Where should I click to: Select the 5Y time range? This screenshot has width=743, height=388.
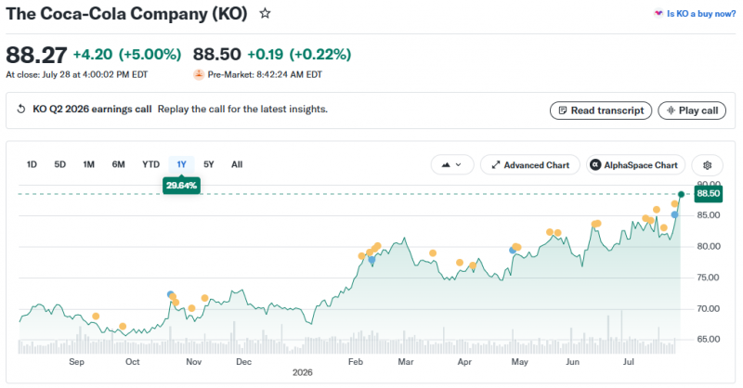208,164
